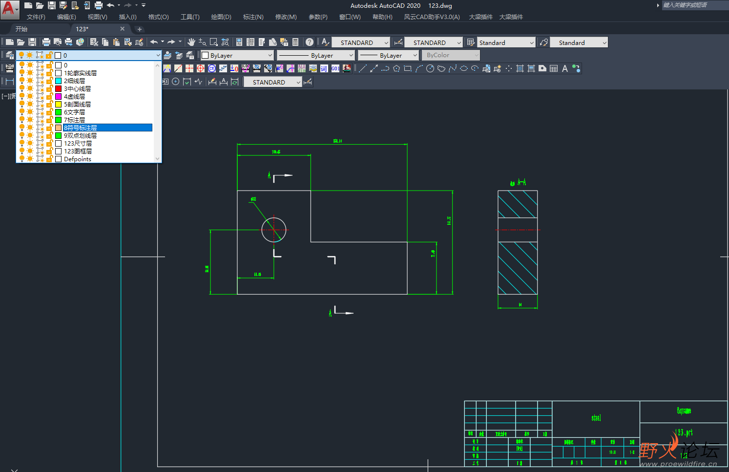Select the Polygon draw tool
The height and width of the screenshot is (472, 729).
click(x=396, y=68)
